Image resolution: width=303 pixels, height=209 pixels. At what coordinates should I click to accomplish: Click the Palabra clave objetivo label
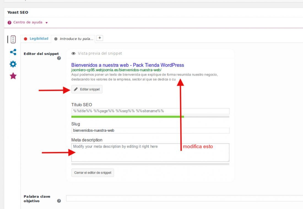[x=37, y=199]
